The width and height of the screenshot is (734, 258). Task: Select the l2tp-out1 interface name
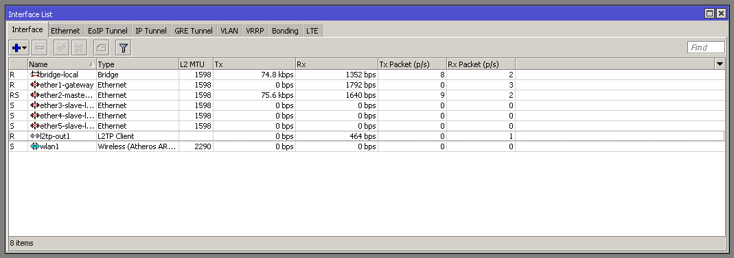55,136
